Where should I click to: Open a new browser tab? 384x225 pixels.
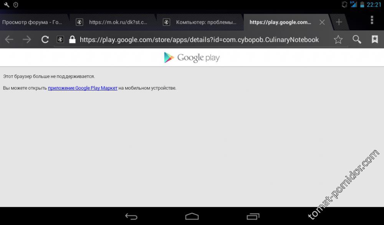pos(339,22)
